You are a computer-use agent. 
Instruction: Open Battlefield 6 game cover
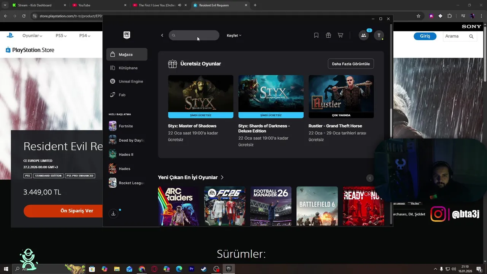pyautogui.click(x=317, y=206)
